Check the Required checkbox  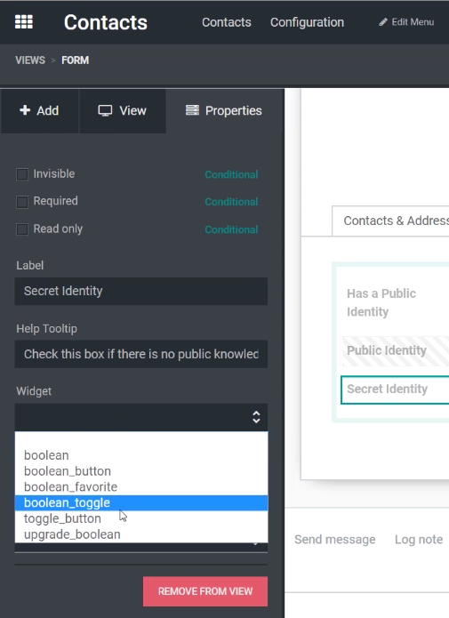[x=22, y=202]
